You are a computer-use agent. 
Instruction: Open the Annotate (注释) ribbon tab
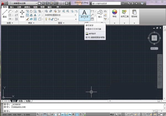click(x=19, y=7)
